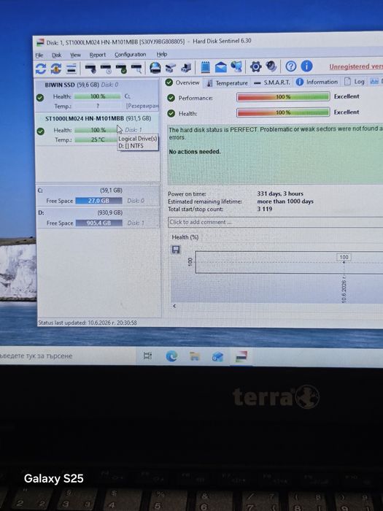Click the D: (930,9 GB) partition row

click(98, 218)
